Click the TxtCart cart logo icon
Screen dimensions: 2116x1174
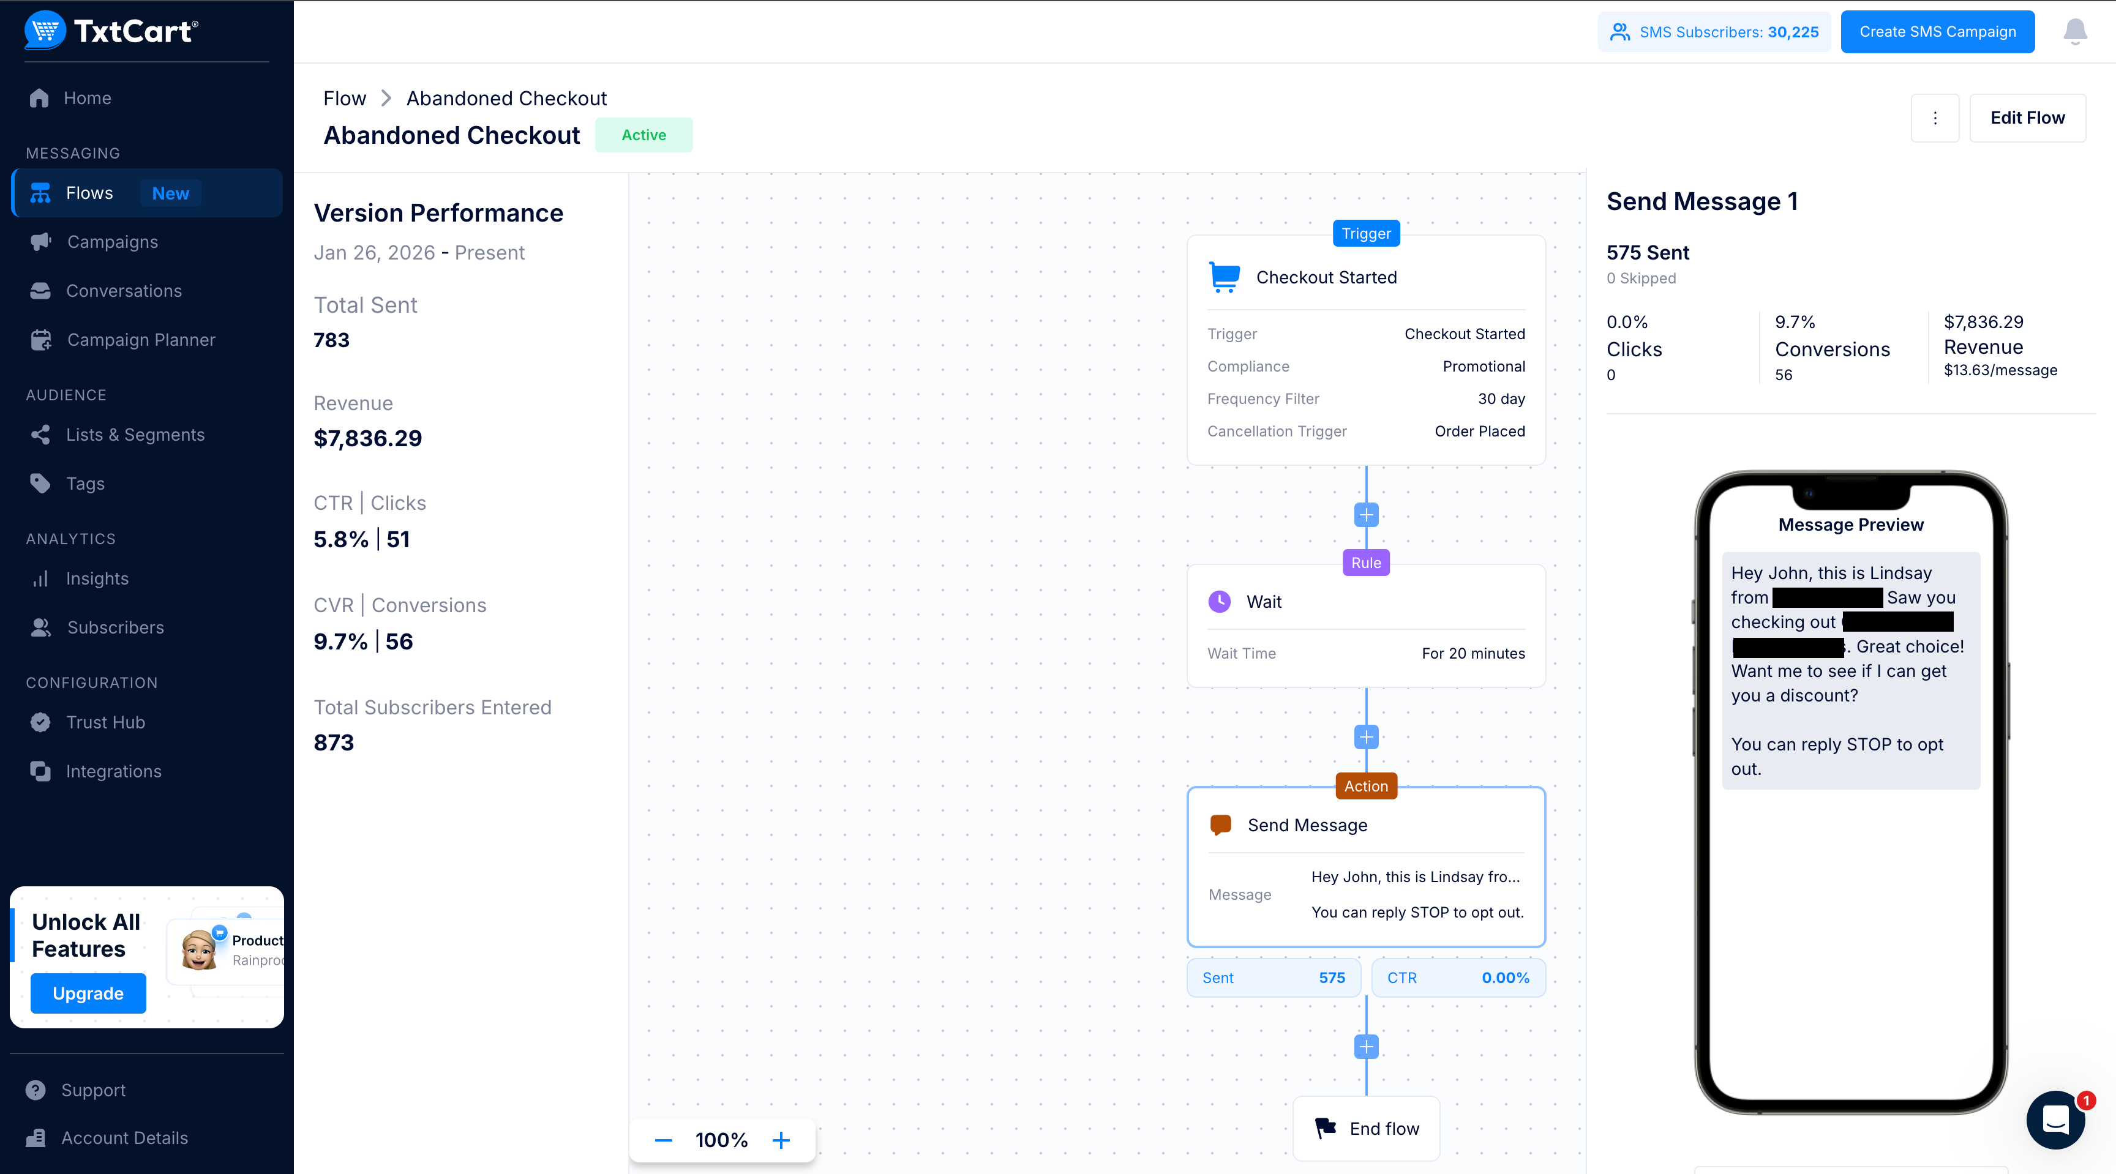coord(45,31)
